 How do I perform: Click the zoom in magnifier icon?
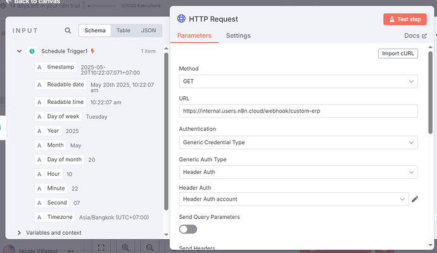tap(125, 248)
